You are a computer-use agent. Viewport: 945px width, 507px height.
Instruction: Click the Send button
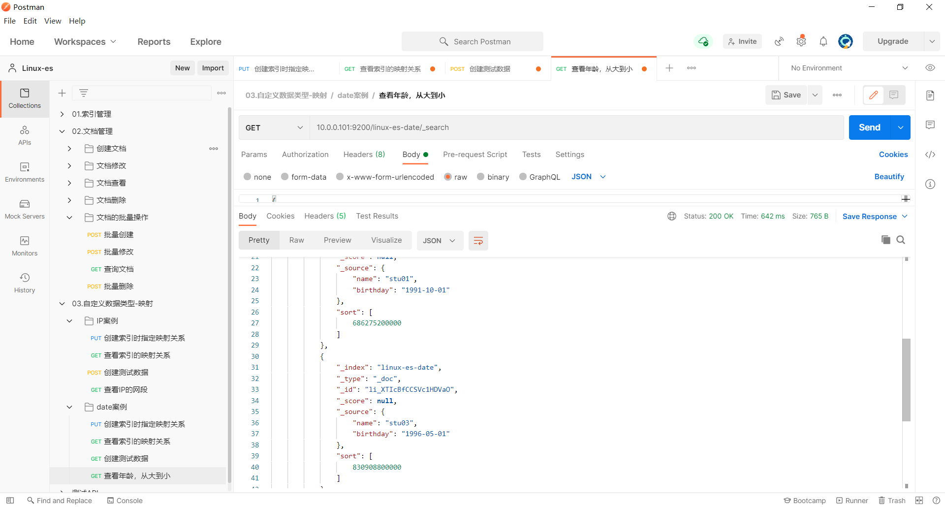[x=870, y=127]
